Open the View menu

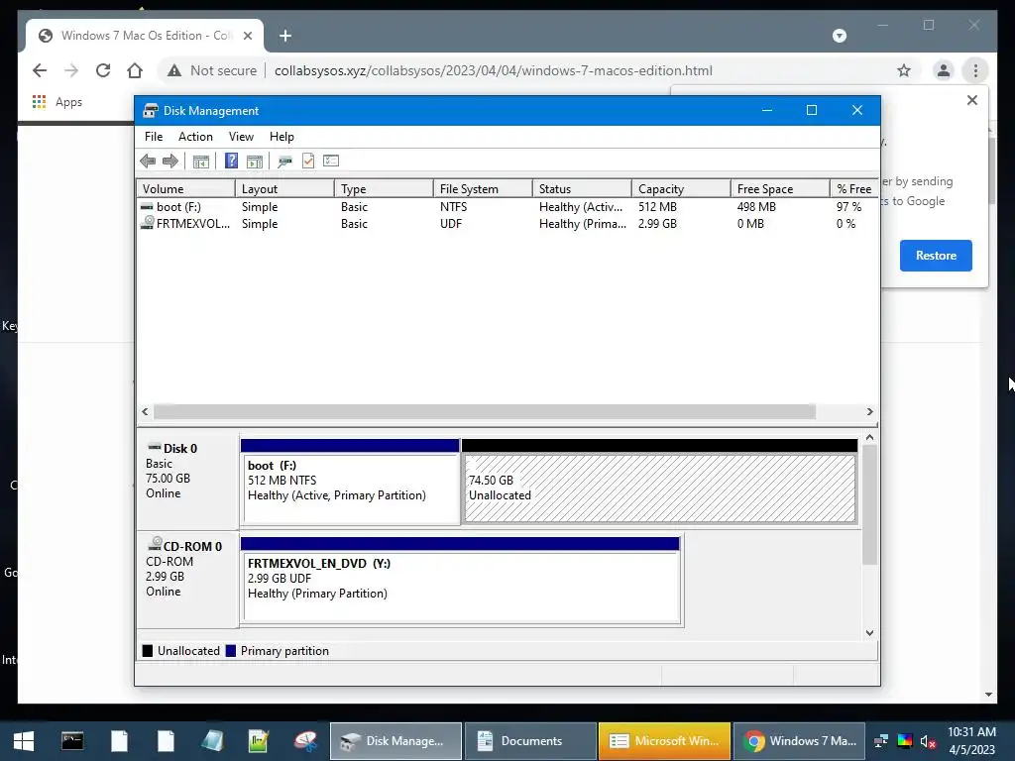click(x=241, y=137)
